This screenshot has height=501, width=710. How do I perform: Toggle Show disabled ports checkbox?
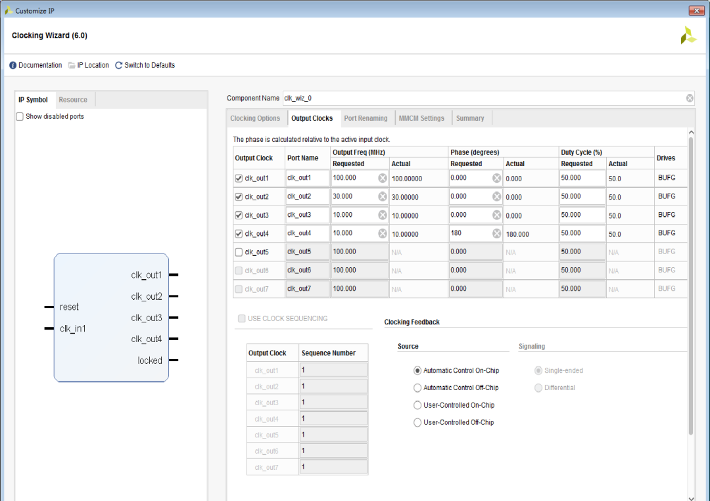tap(20, 117)
